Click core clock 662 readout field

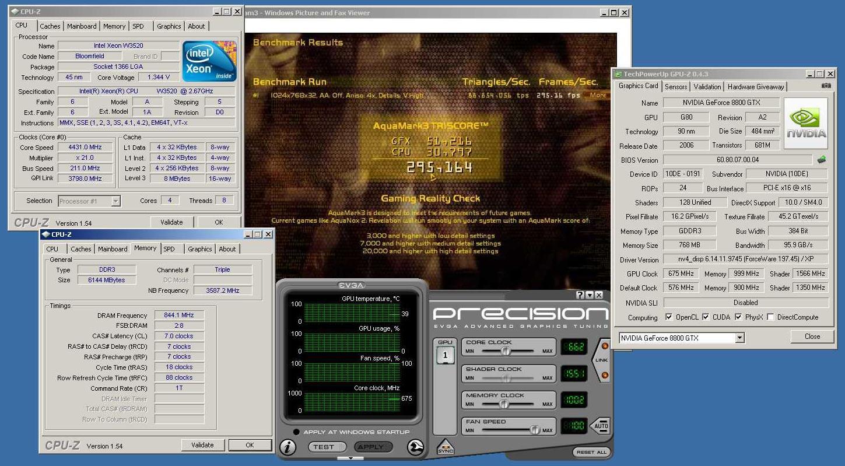(573, 347)
